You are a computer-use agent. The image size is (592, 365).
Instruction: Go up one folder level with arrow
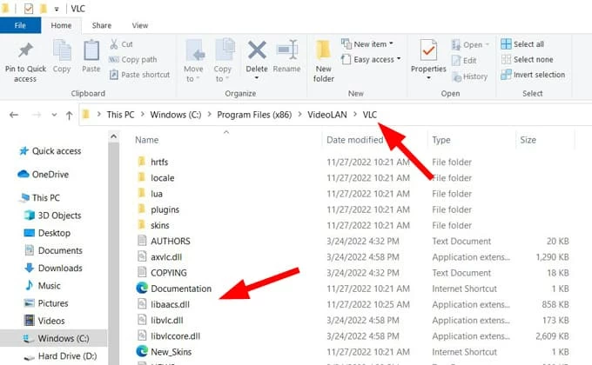(x=69, y=115)
